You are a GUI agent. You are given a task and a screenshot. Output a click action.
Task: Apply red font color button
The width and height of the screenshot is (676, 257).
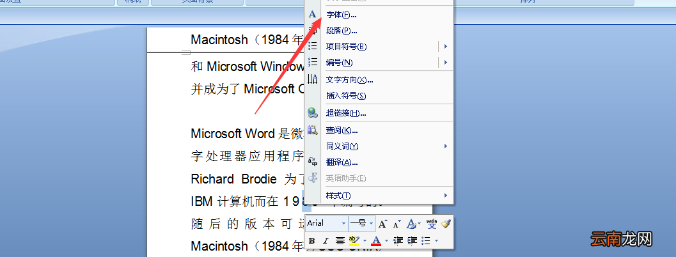[x=376, y=240]
